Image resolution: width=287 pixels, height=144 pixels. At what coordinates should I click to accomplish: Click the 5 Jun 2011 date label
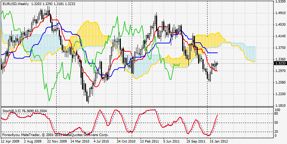tap(171, 141)
